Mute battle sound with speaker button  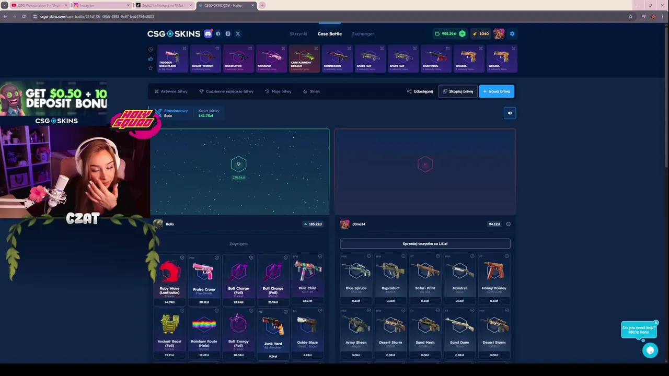[510, 113]
